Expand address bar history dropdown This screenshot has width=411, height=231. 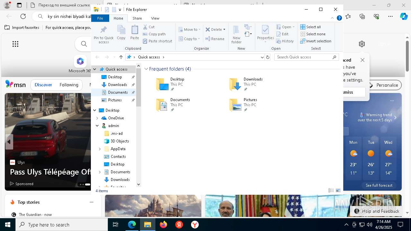[x=262, y=57]
